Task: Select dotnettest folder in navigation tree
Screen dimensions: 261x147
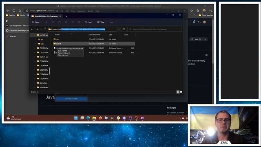Action: pyautogui.click(x=42, y=83)
